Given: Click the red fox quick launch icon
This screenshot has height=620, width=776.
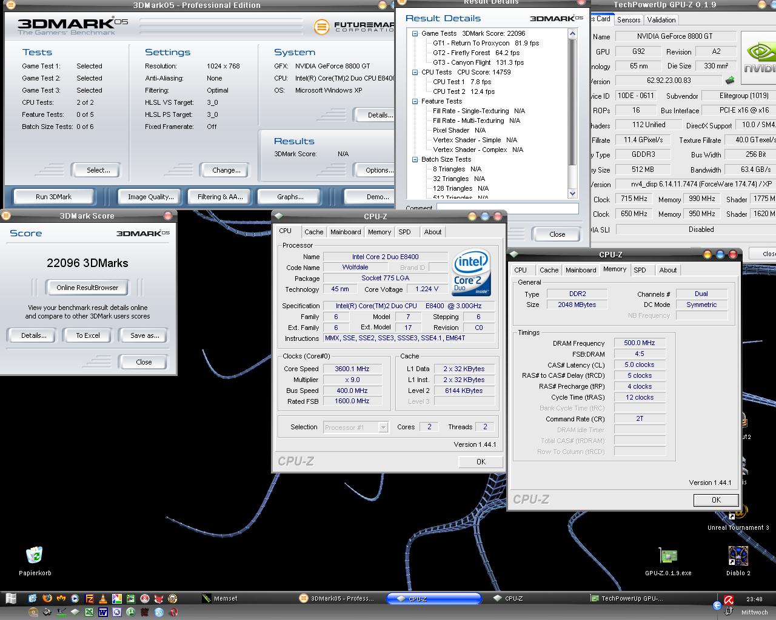Looking at the screenshot, I should [x=159, y=598].
